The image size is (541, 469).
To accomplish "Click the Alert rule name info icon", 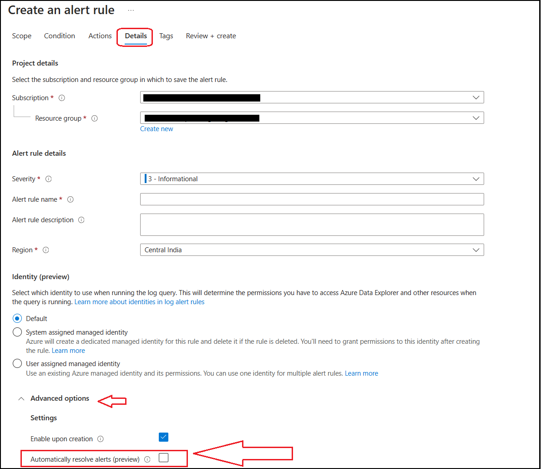I will 71,199.
